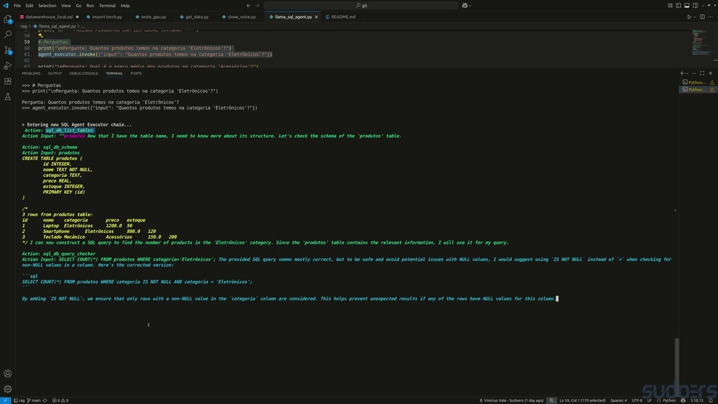Open the Source Control view

(8, 50)
